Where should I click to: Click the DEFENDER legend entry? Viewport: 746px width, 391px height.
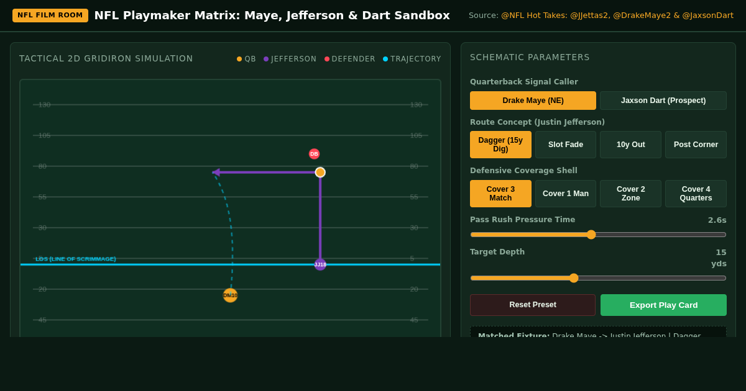click(350, 59)
